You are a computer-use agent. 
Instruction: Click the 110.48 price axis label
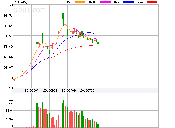tap(8, 5)
